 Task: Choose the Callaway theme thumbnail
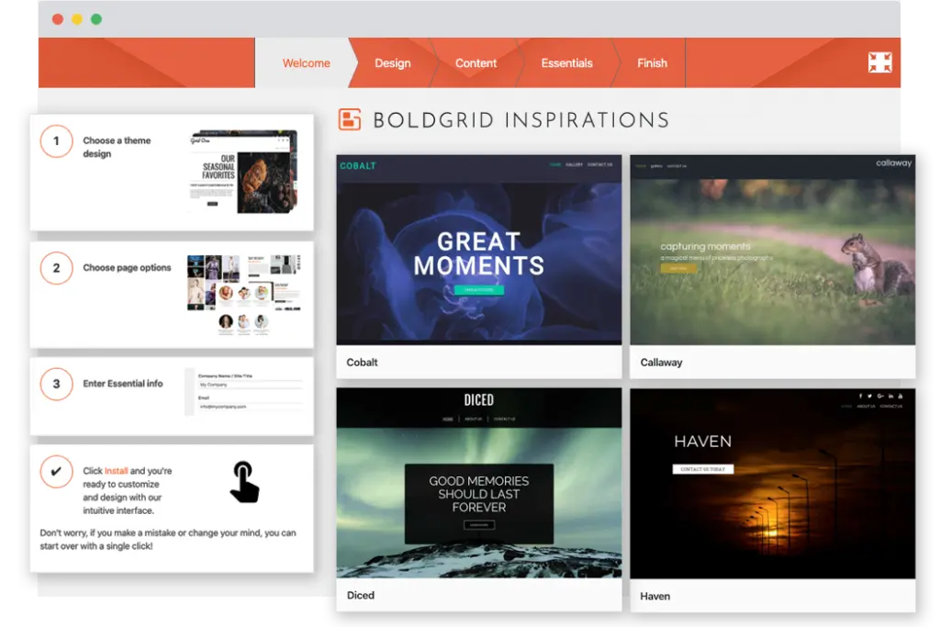pyautogui.click(x=772, y=250)
